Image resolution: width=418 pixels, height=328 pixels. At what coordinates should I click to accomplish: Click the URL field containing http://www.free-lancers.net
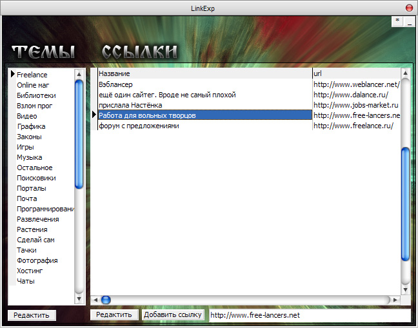click(x=310, y=315)
